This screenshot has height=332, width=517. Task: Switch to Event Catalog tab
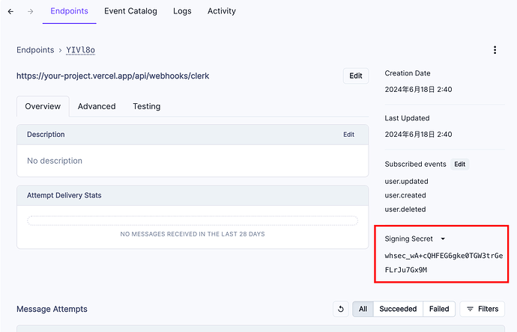coord(130,11)
